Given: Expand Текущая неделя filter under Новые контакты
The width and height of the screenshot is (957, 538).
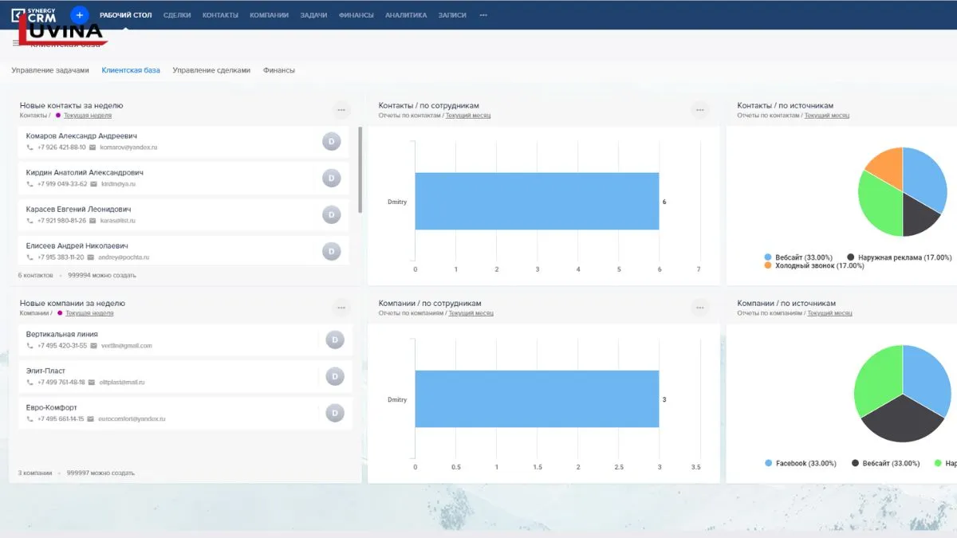Looking at the screenshot, I should (x=88, y=116).
